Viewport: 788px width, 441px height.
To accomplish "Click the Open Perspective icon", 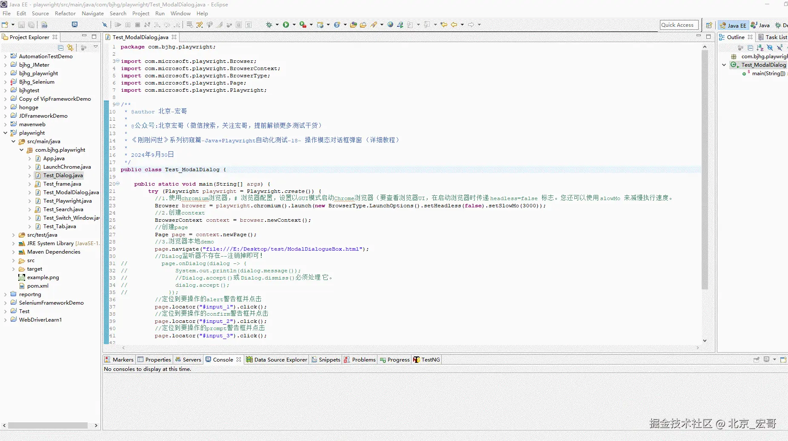I will (709, 25).
